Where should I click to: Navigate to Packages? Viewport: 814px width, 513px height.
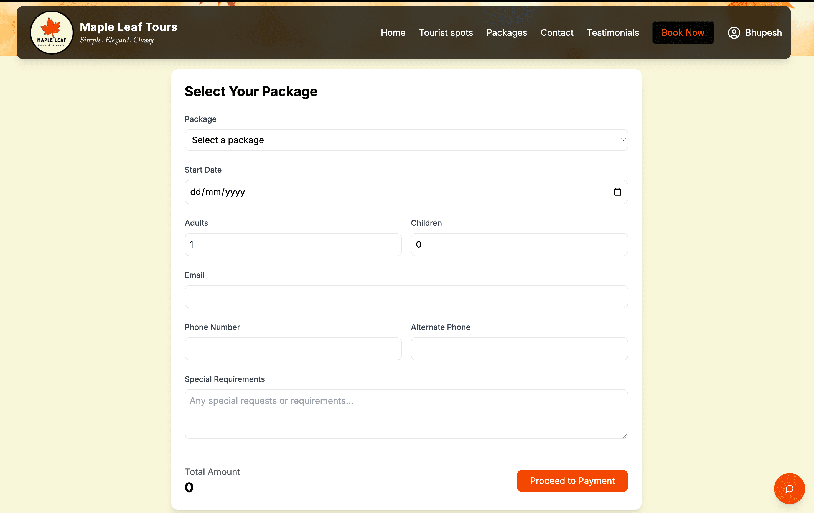coord(506,33)
